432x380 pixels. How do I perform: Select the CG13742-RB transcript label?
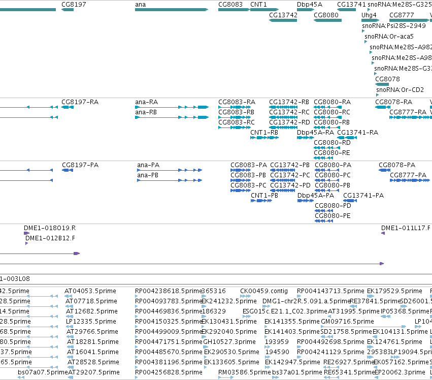tap(289, 102)
